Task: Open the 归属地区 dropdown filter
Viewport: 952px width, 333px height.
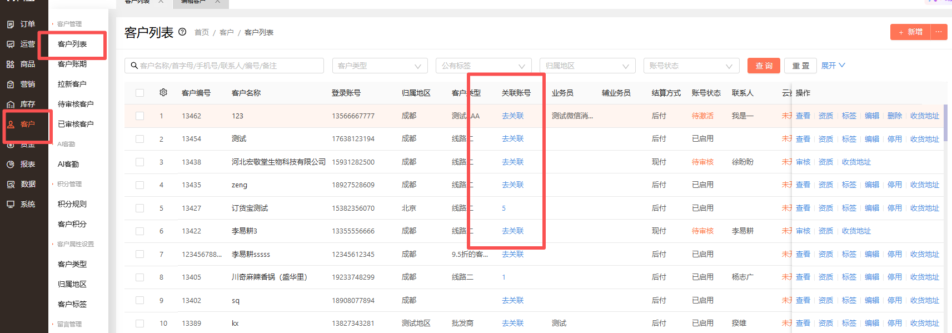Action: pyautogui.click(x=587, y=66)
